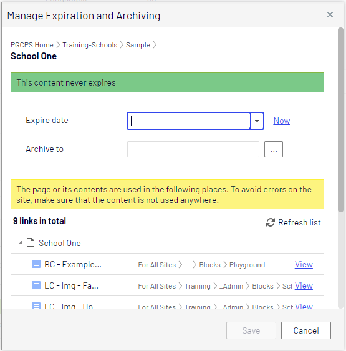View the LC - Img - Fa link
Viewport: 346px width, 351px height.
(x=304, y=285)
